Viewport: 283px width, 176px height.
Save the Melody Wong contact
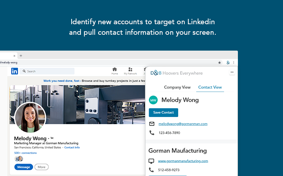(x=163, y=113)
